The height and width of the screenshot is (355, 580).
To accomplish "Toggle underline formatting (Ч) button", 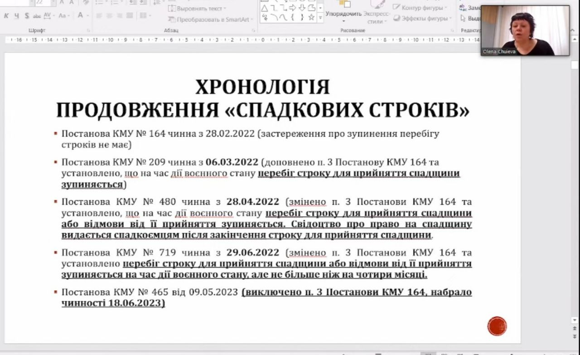I will (x=16, y=16).
